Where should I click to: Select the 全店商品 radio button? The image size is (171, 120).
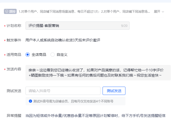(x=28, y=55)
